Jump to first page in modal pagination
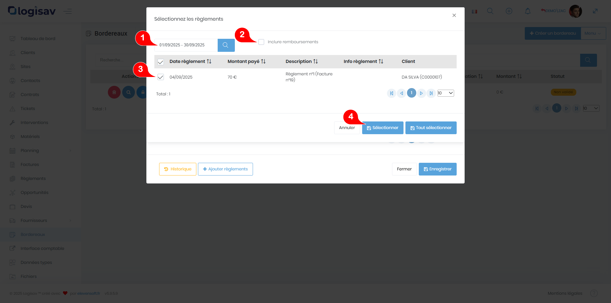The width and height of the screenshot is (611, 303). pyautogui.click(x=391, y=93)
